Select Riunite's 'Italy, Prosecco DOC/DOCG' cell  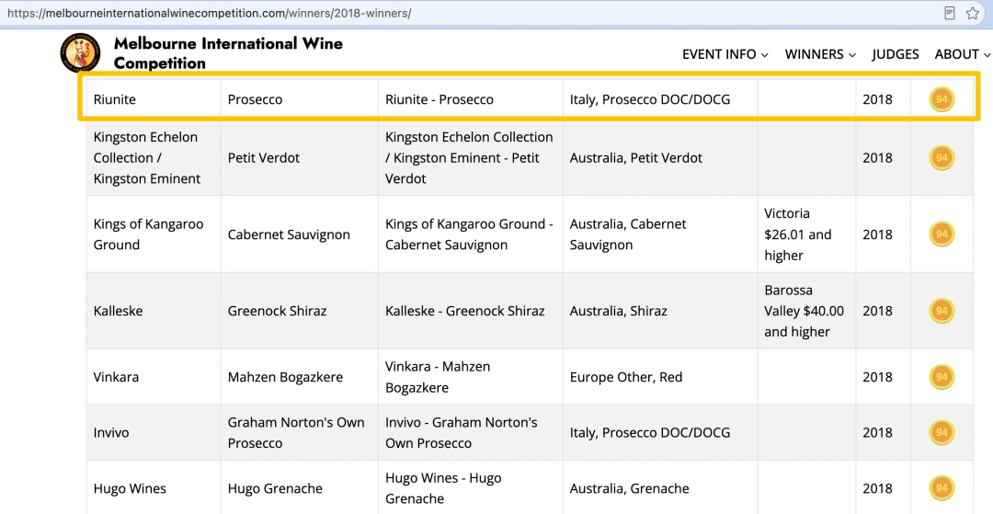pyautogui.click(x=660, y=99)
